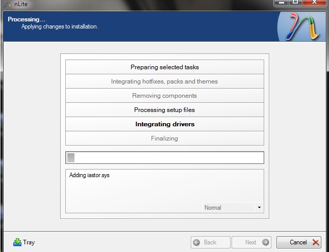The image size is (329, 252).
Task: Click the dropdown arrow beside Normal
Action: (259, 208)
